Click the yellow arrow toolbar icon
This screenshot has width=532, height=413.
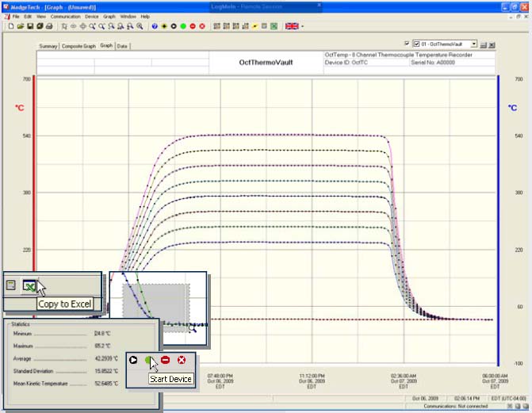255,26
